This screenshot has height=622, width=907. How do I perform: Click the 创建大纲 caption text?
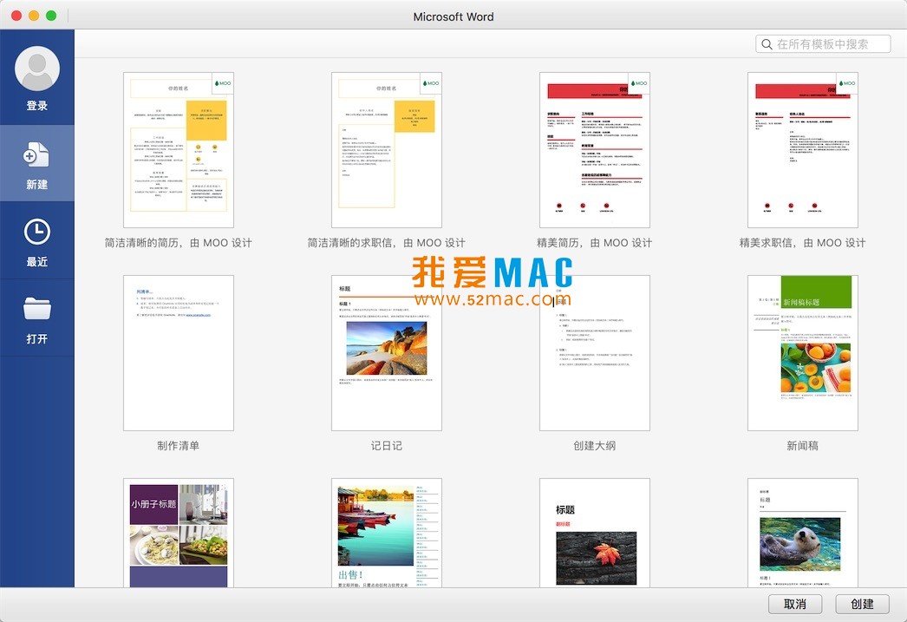(x=595, y=446)
